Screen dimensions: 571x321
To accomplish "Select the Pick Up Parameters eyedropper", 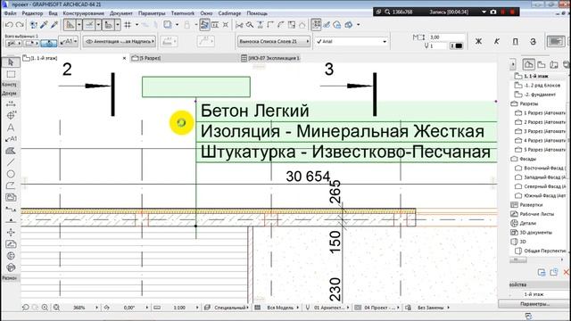I will [44, 25].
